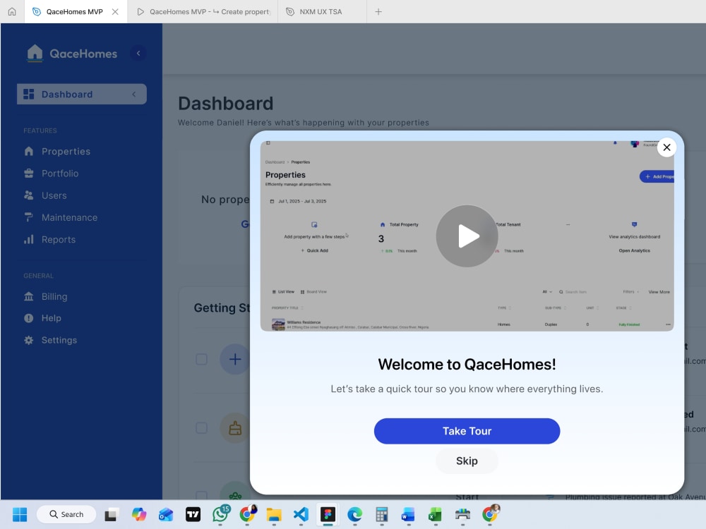
Task: Click the QaceHomes house logo icon
Action: point(35,53)
